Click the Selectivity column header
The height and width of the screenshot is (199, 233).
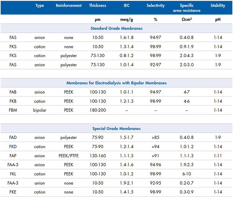coord(155,6)
